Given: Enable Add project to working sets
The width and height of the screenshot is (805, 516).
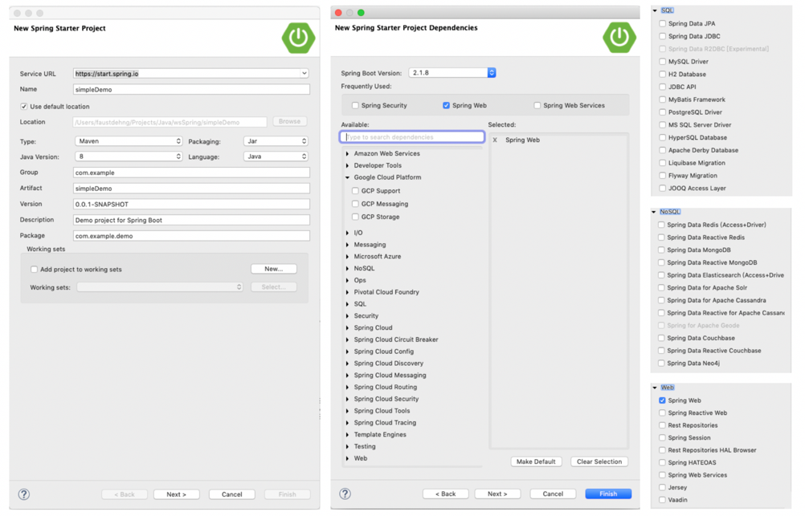Looking at the screenshot, I should tap(35, 270).
